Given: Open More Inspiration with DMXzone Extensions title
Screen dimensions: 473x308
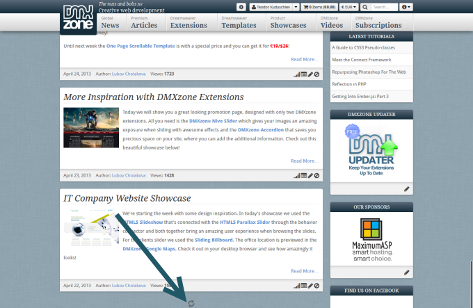Looking at the screenshot, I should pyautogui.click(x=154, y=97).
